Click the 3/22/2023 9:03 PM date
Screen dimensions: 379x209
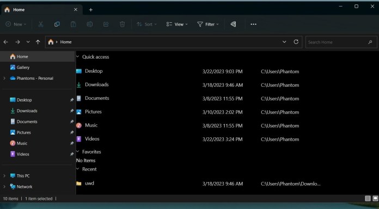click(x=222, y=72)
